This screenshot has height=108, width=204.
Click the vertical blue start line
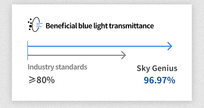pyautogui.click(x=28, y=50)
